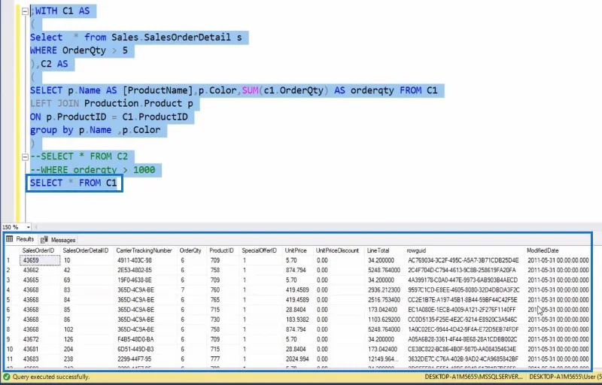Screen dimensions: 602x385
Task: Select the OrderQty column header
Action: 190,250
